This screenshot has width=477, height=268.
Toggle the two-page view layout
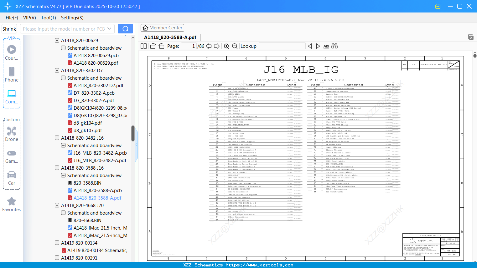click(x=144, y=46)
